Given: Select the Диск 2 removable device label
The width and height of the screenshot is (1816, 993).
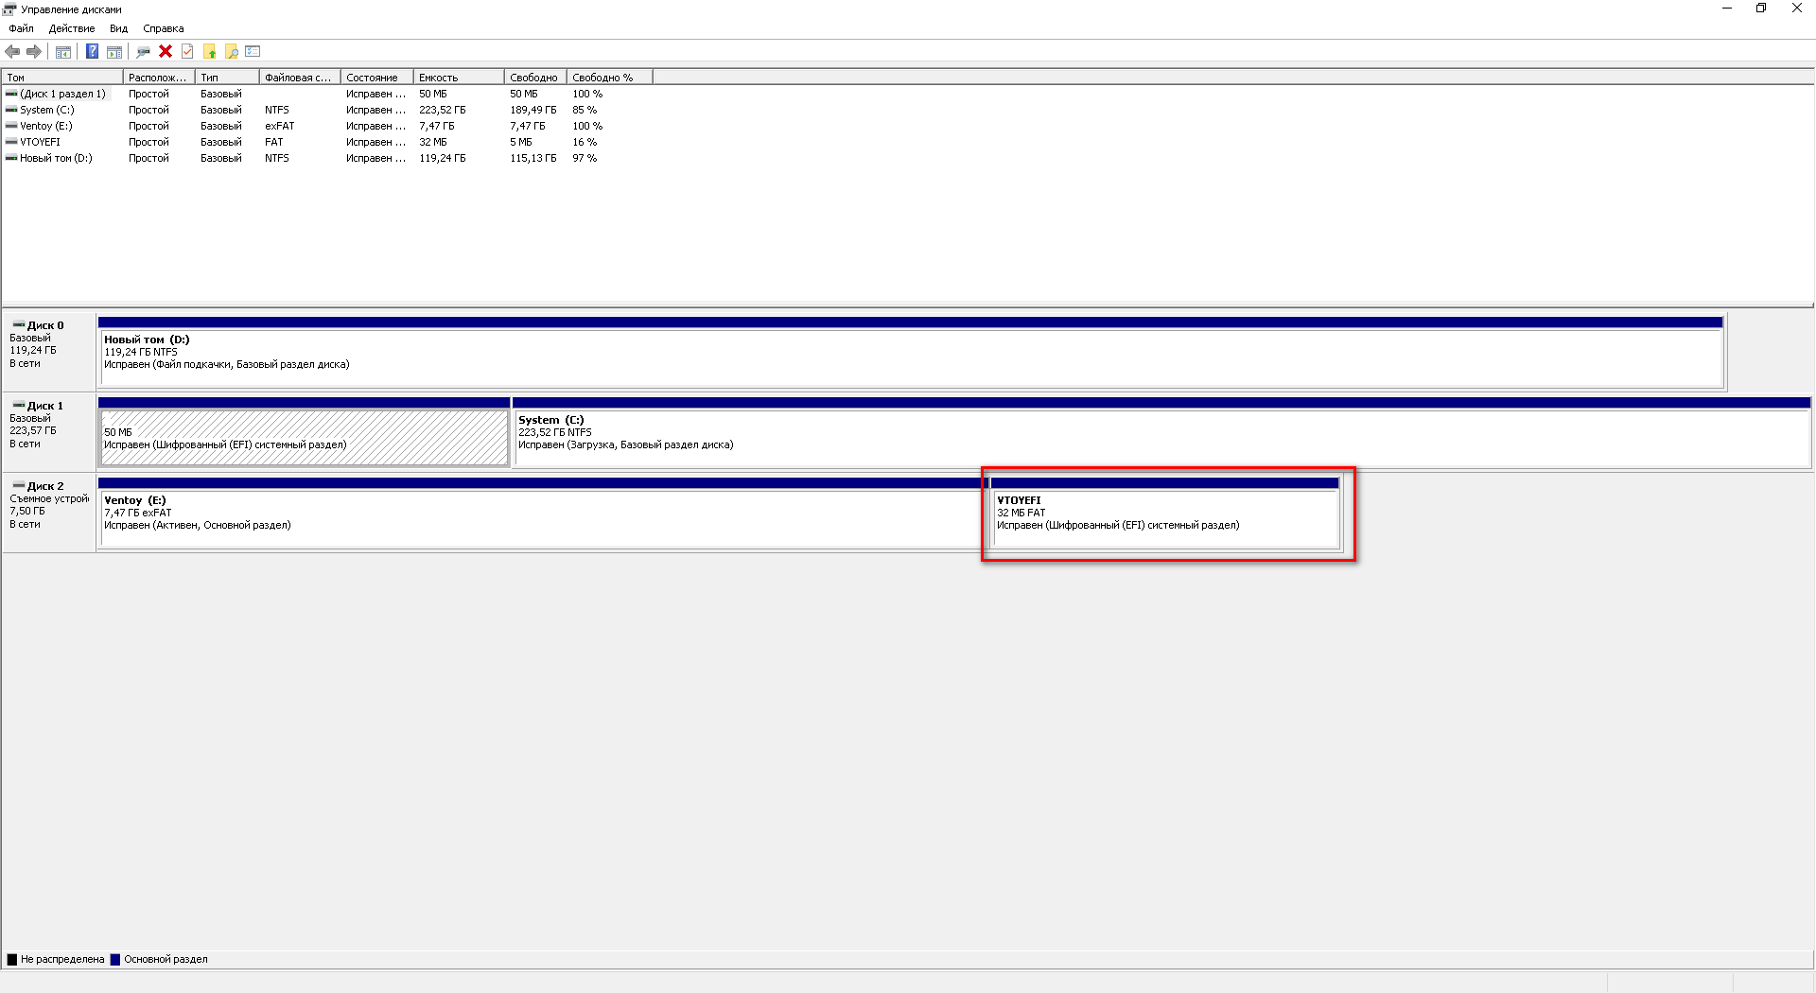Looking at the screenshot, I should coord(49,512).
